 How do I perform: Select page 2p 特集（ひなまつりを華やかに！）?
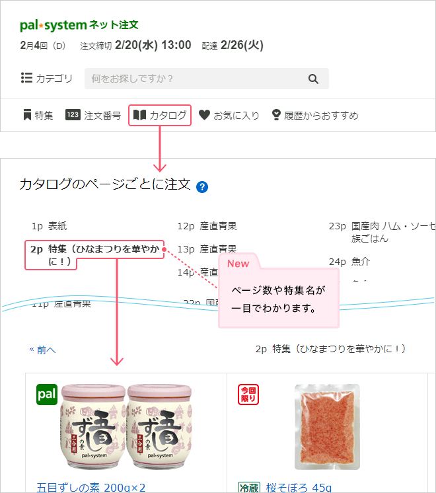[x=94, y=255]
